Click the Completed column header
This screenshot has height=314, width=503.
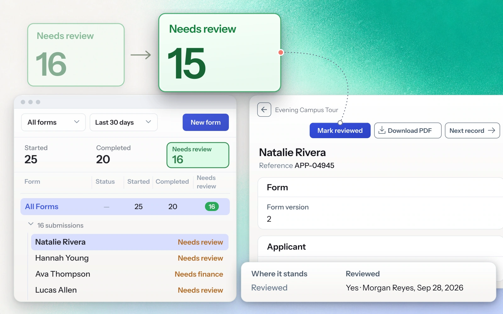pyautogui.click(x=172, y=181)
